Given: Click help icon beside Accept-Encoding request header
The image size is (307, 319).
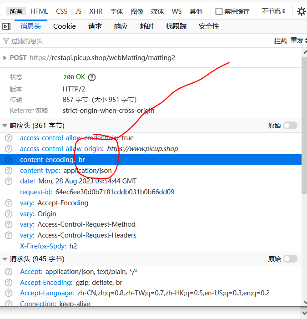Looking at the screenshot, I should 9,283.
